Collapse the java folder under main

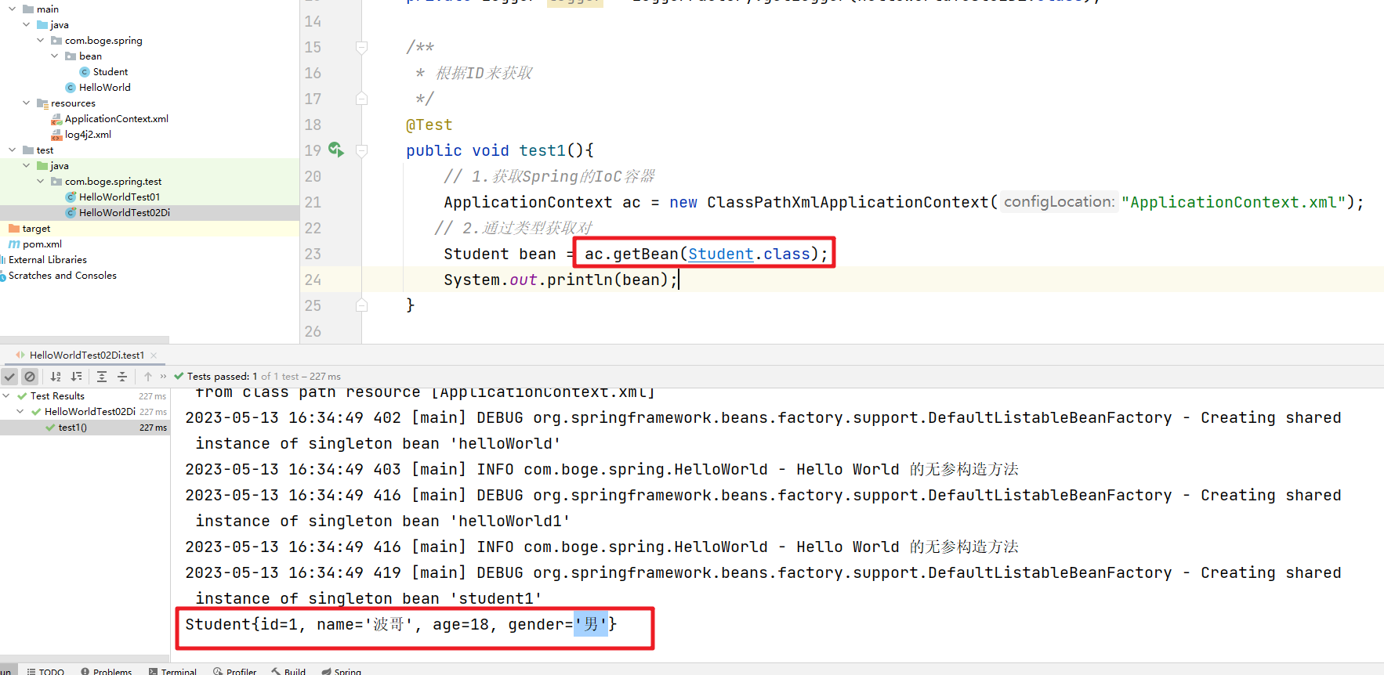pos(26,25)
